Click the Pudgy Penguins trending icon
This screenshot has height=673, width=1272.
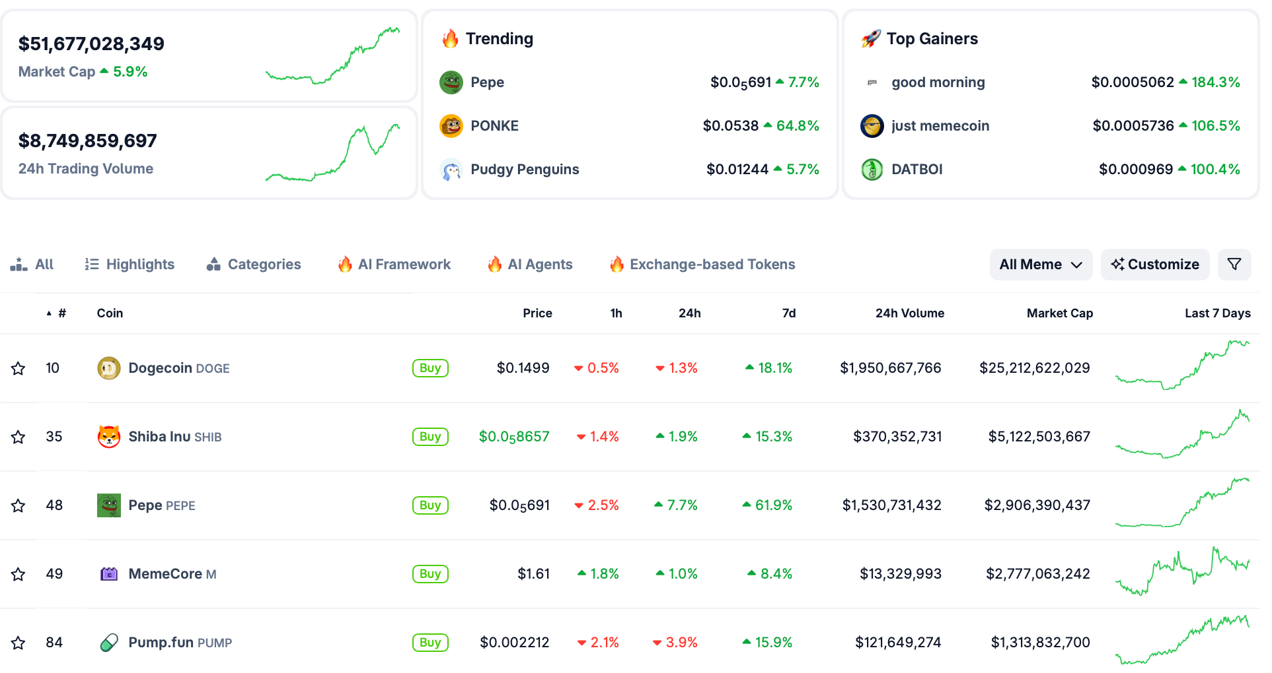[451, 170]
